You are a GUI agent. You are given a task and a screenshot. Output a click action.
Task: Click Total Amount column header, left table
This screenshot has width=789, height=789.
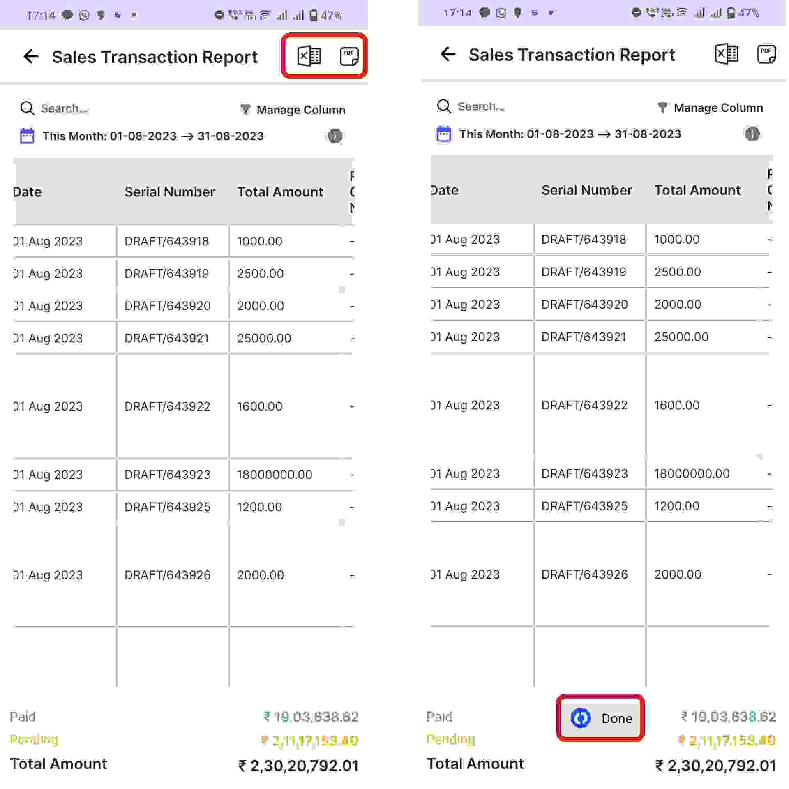[280, 192]
